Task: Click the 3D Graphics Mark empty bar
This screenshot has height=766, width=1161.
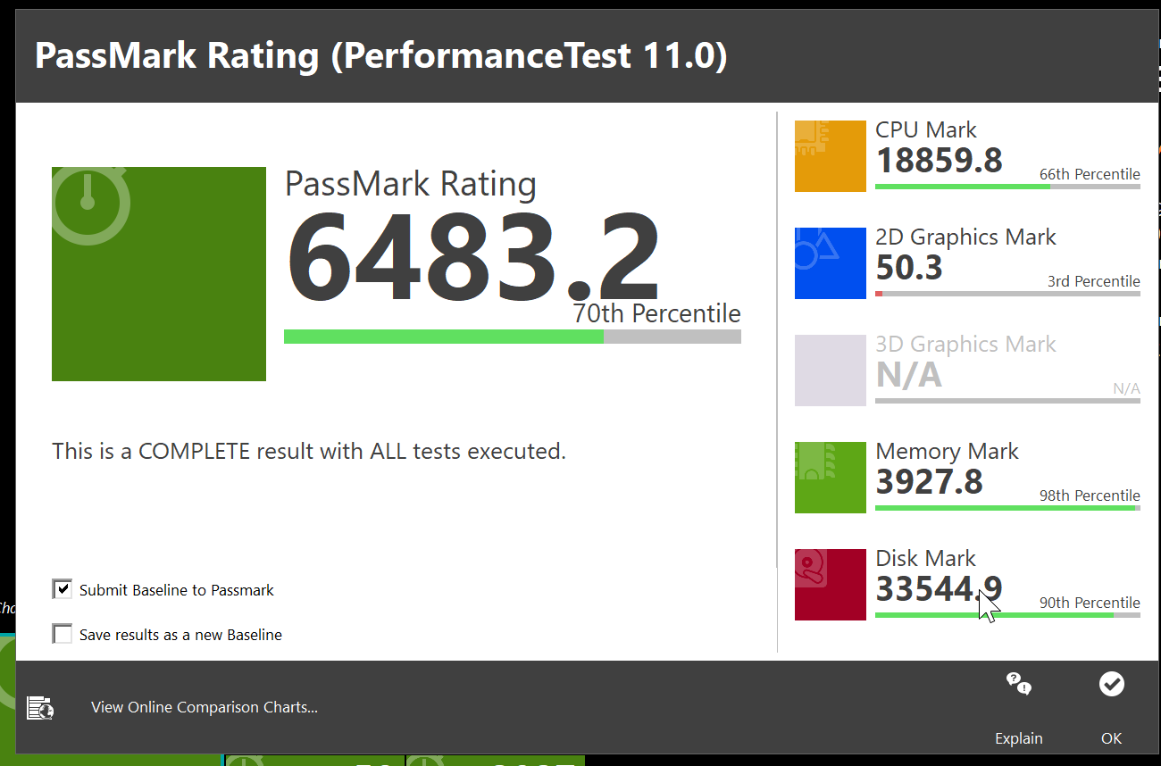Action: [1007, 400]
